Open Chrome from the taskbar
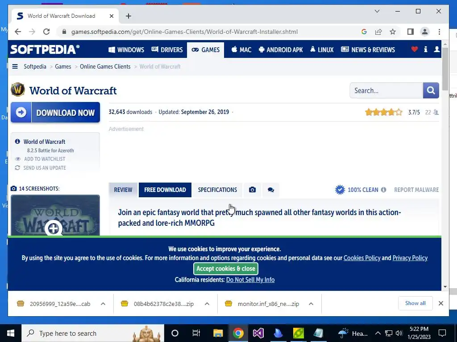Screen dimensions: 457x342 (238, 333)
